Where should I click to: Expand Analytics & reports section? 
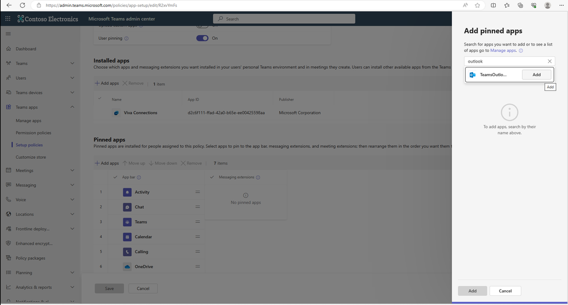[x=72, y=287]
